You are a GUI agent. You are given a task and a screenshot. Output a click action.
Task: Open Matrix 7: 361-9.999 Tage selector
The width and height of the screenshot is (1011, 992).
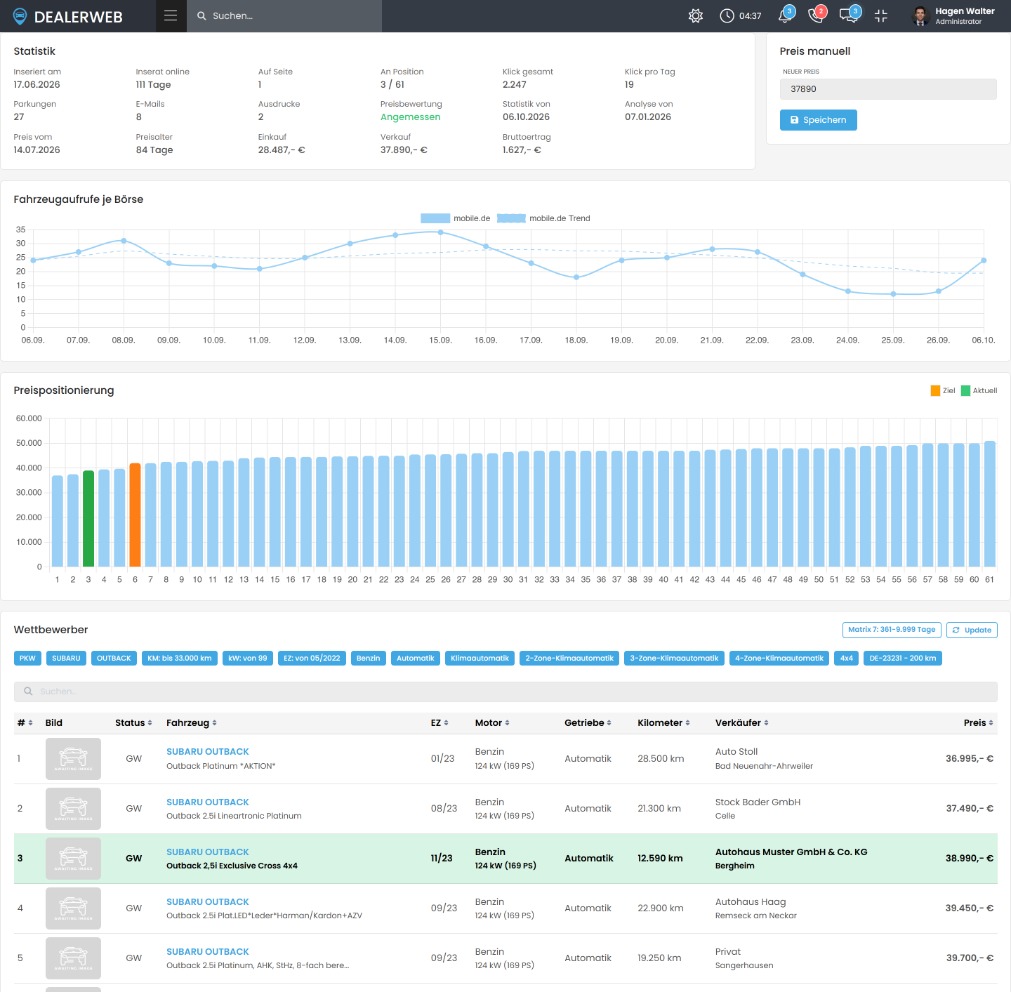pos(892,630)
